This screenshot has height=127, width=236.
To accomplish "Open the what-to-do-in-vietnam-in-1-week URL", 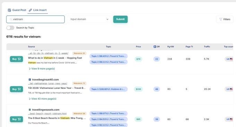I will [48, 53].
